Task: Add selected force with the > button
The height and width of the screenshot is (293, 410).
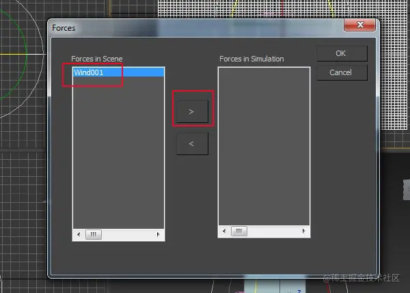Action: click(x=192, y=111)
